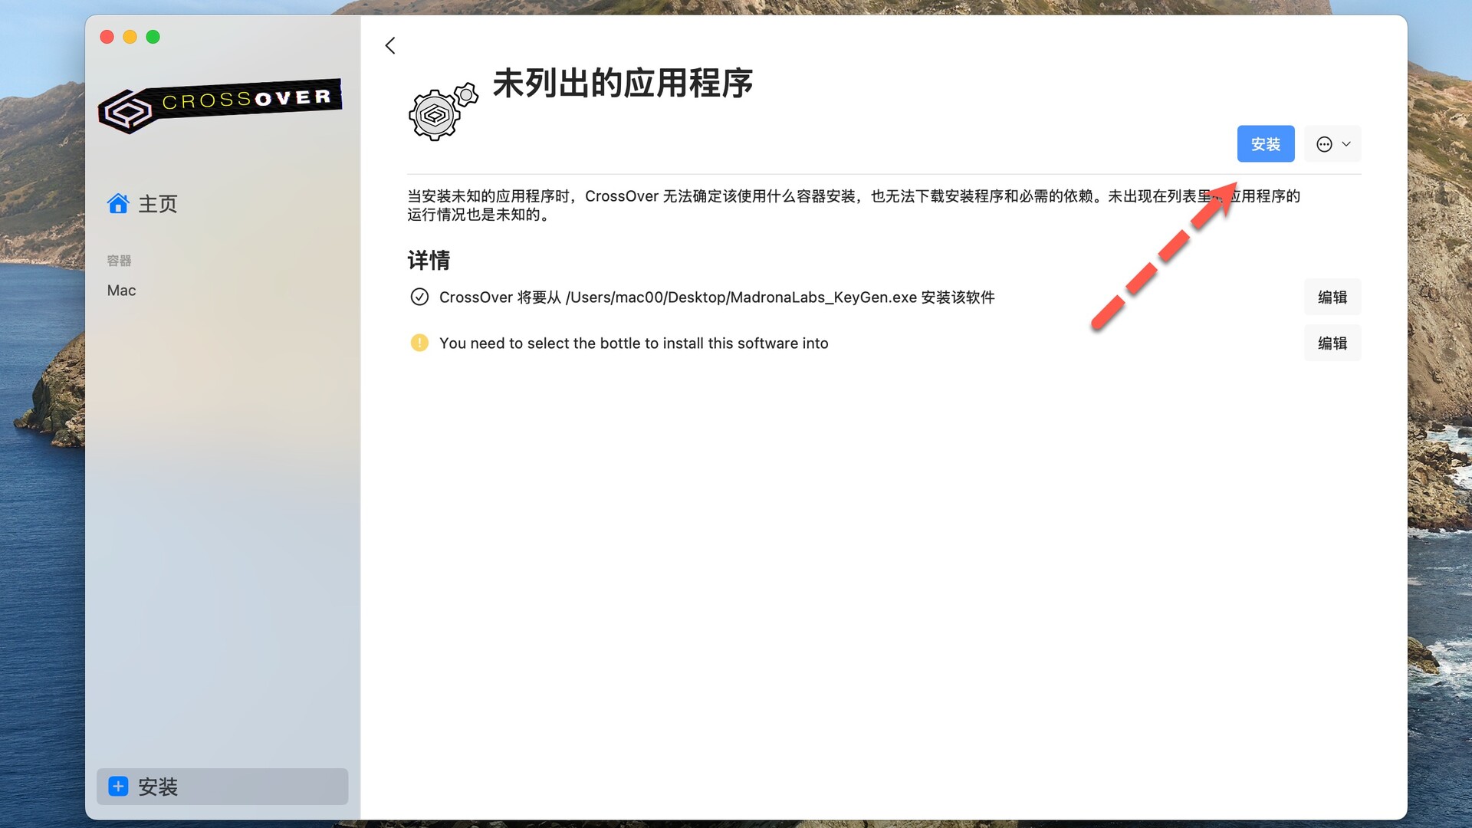
Task: Click the yellow warning exclamation icon
Action: 419,343
